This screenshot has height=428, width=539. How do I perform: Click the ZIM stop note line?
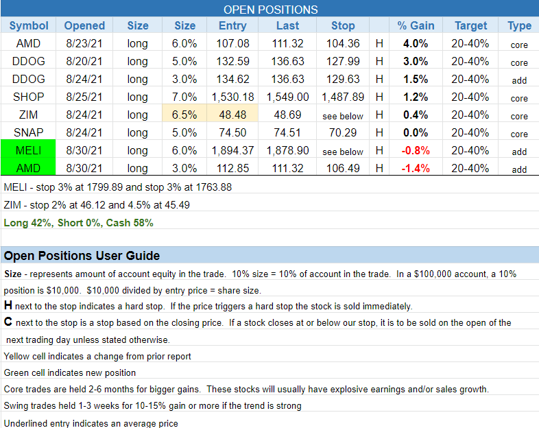pyautogui.click(x=97, y=205)
